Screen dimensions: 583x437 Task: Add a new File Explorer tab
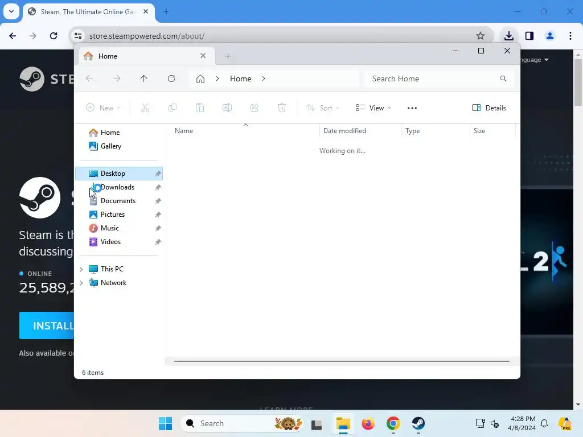click(228, 56)
